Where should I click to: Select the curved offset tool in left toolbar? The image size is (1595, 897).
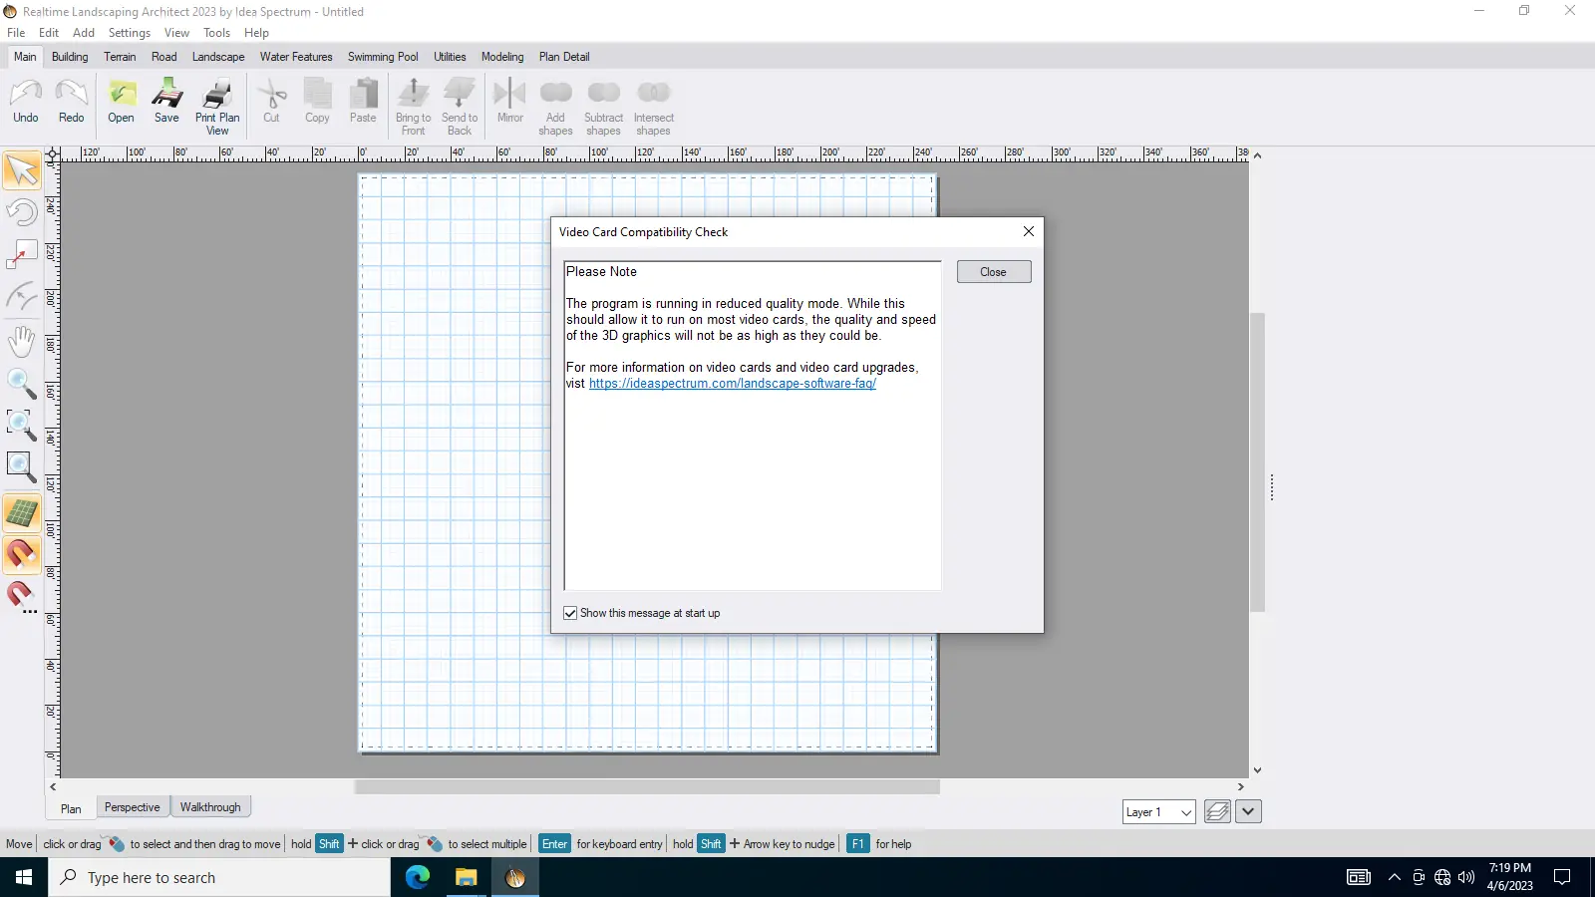22,297
